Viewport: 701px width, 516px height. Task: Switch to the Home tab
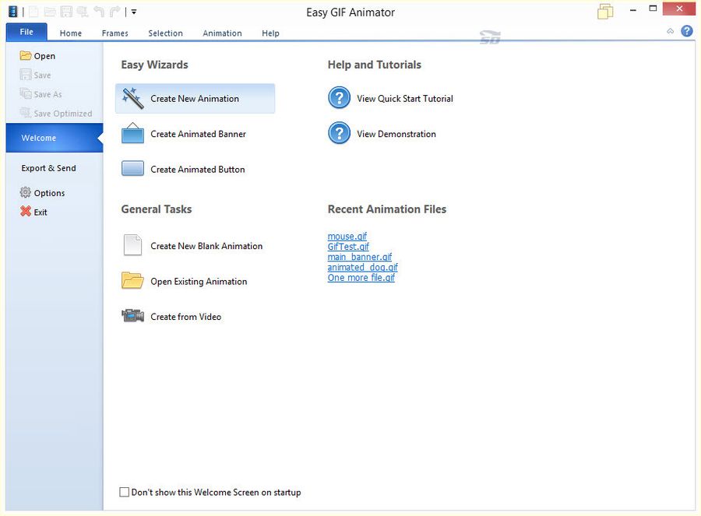(x=71, y=33)
